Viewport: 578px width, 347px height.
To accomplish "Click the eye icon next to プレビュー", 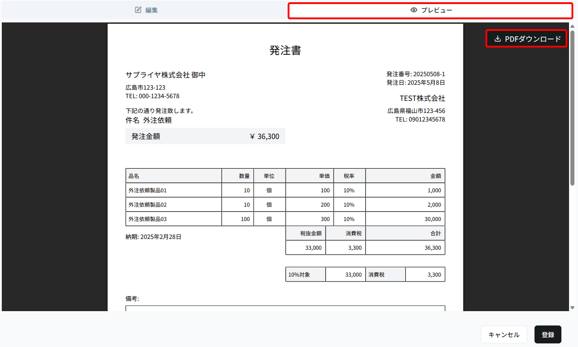I will [x=414, y=9].
